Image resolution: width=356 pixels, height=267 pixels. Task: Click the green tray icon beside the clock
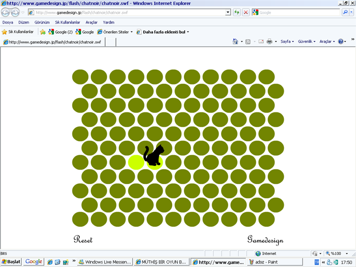coord(336,262)
